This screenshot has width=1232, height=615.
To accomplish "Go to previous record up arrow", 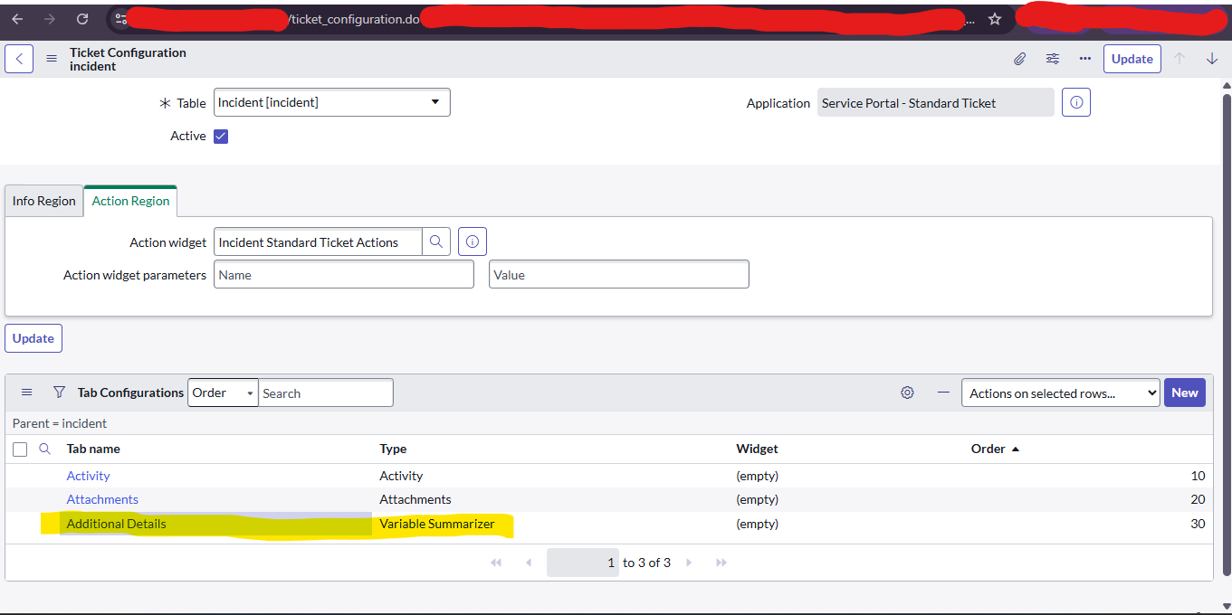I will point(1179,59).
